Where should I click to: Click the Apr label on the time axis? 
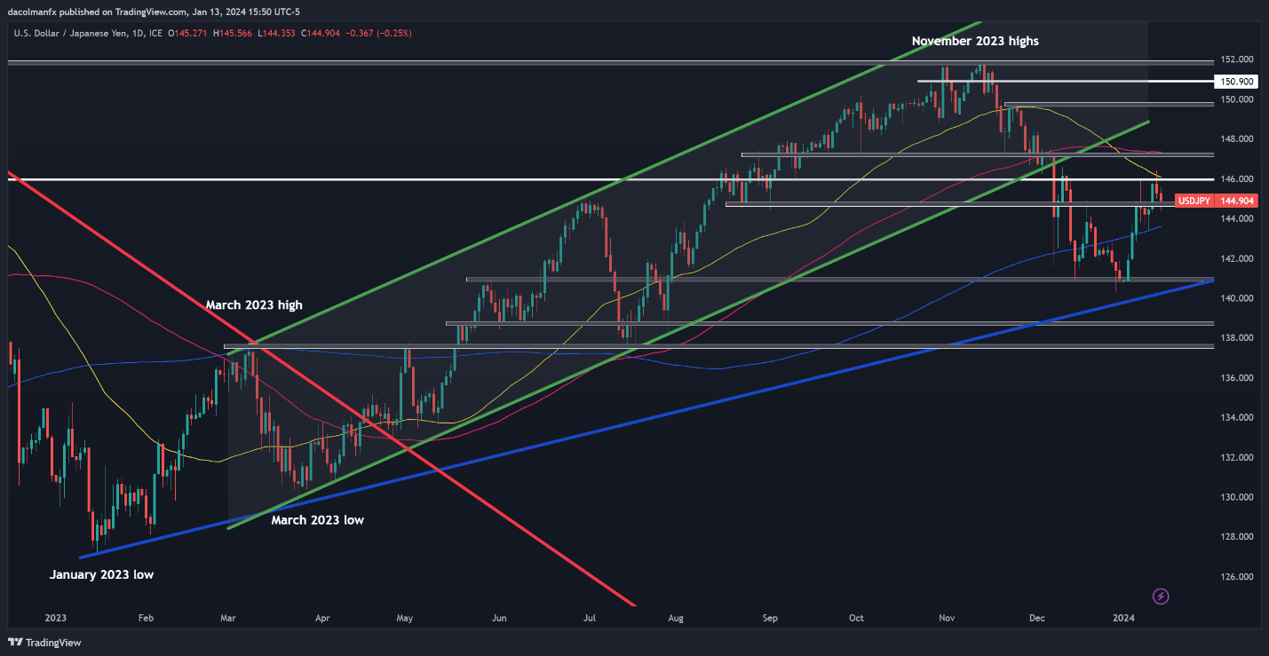point(322,617)
